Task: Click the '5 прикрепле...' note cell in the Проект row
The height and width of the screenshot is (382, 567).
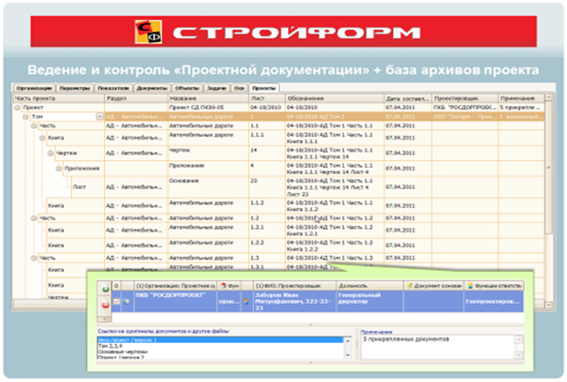Action: (521, 108)
